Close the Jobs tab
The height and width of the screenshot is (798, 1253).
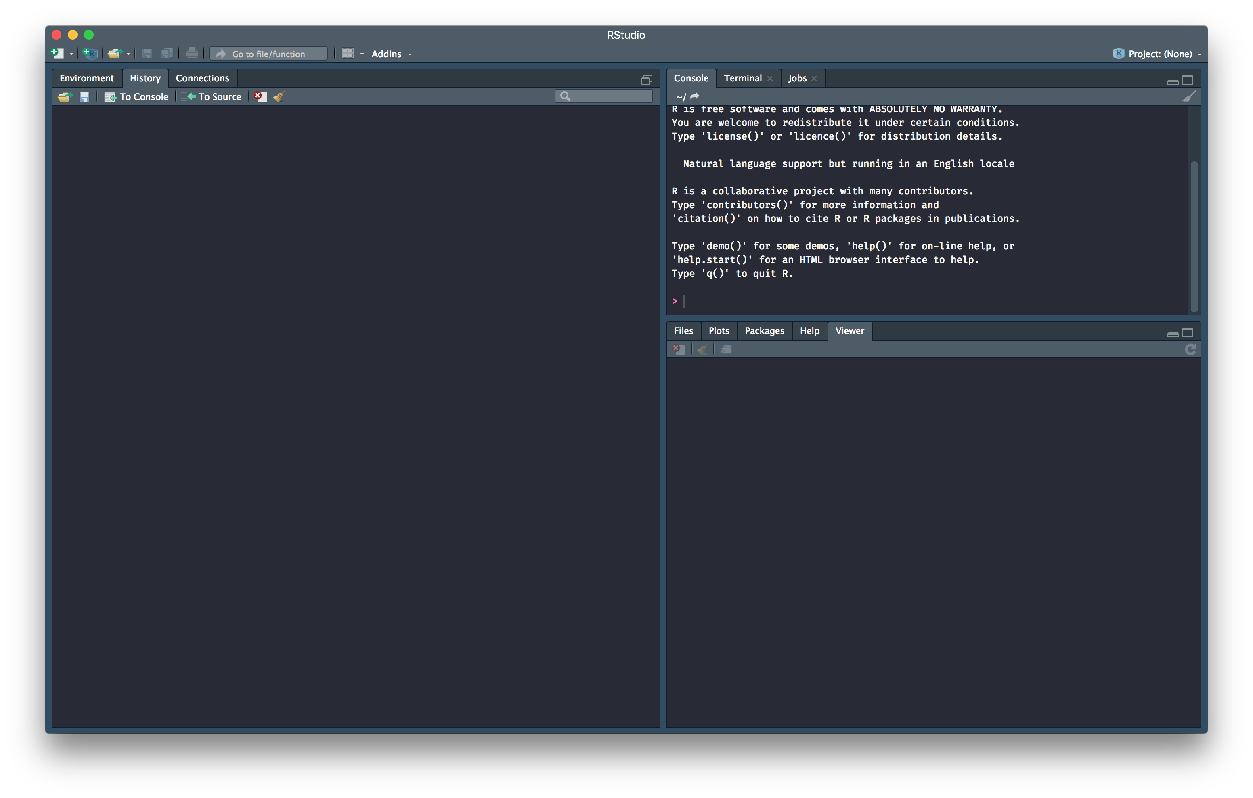tap(814, 79)
